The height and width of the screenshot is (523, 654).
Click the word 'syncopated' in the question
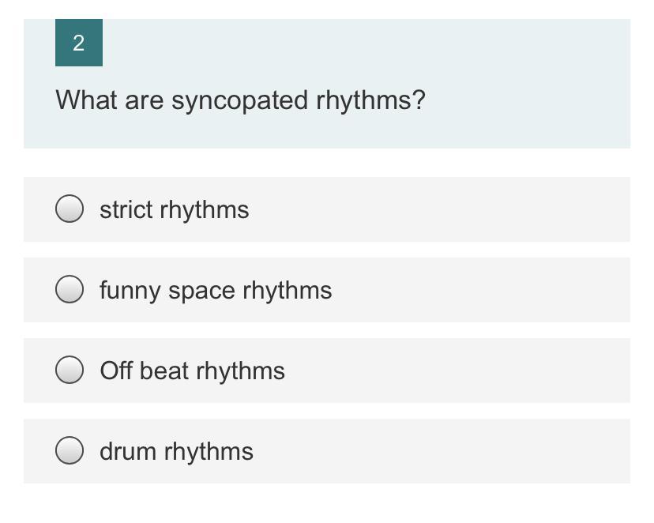coord(240,100)
